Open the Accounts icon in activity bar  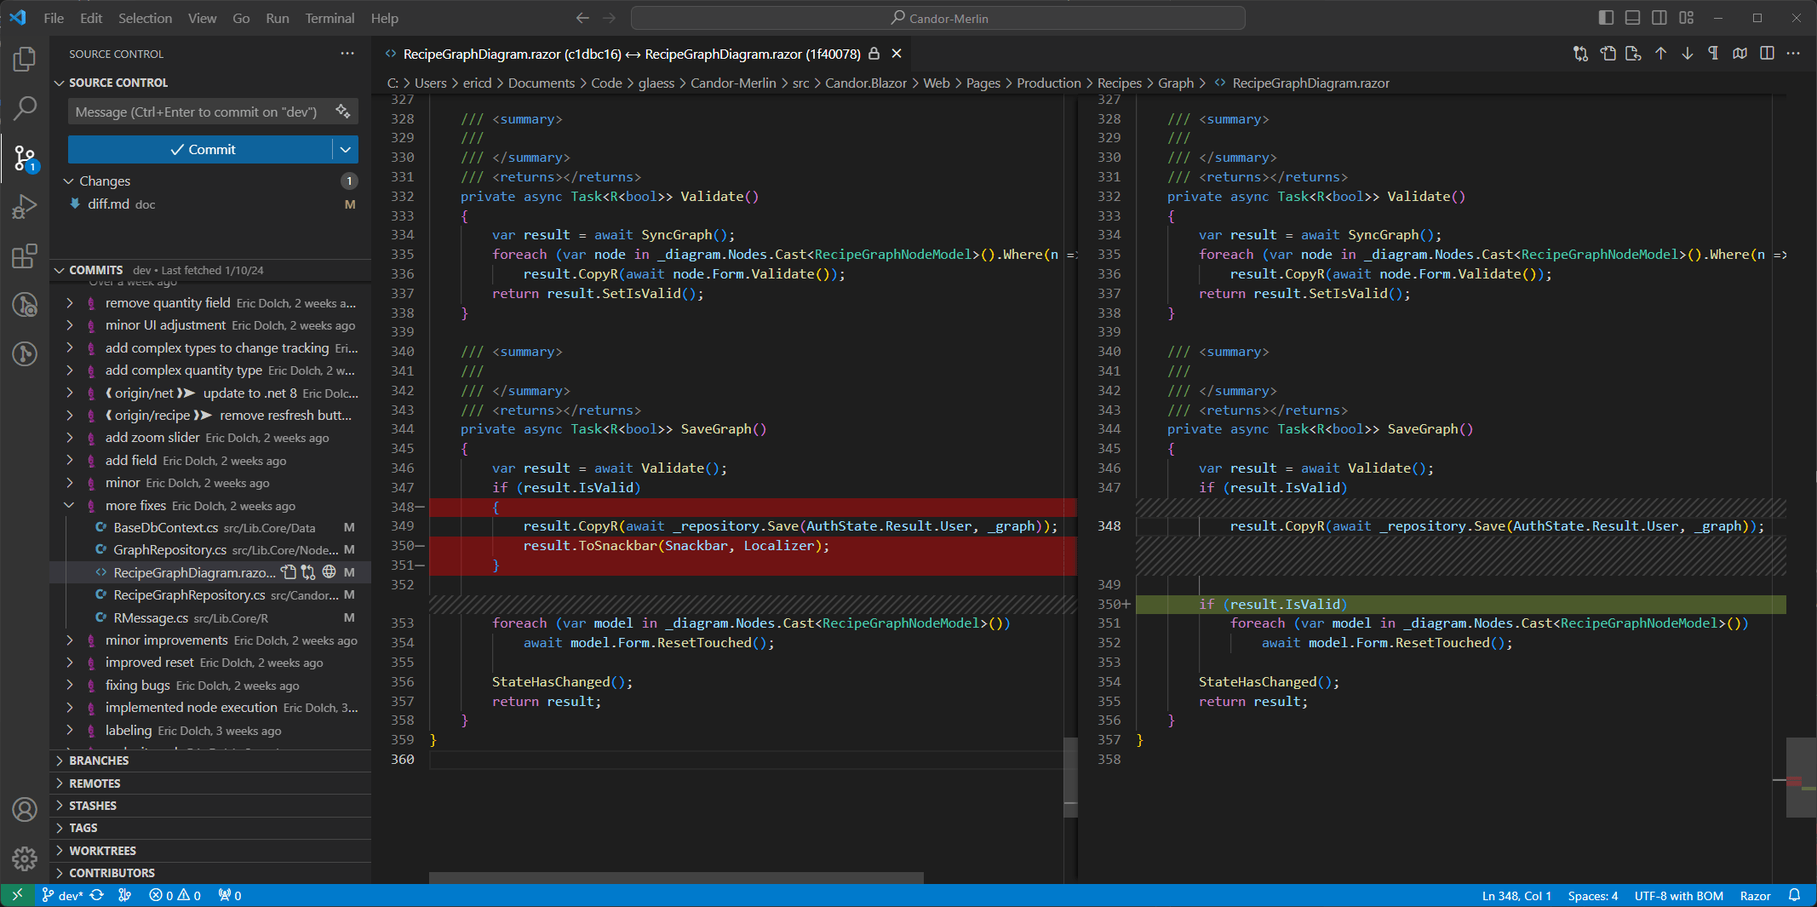[x=25, y=809]
